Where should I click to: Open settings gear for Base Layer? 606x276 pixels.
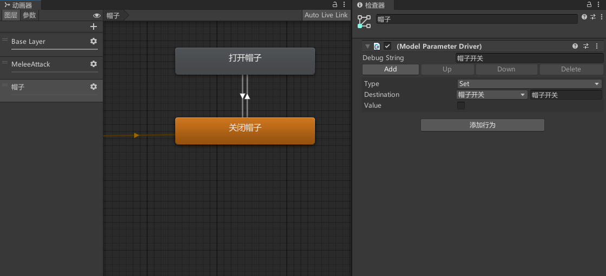[94, 42]
